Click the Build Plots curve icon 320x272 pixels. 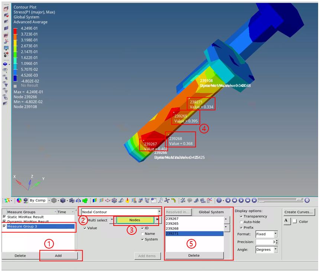[209, 200]
